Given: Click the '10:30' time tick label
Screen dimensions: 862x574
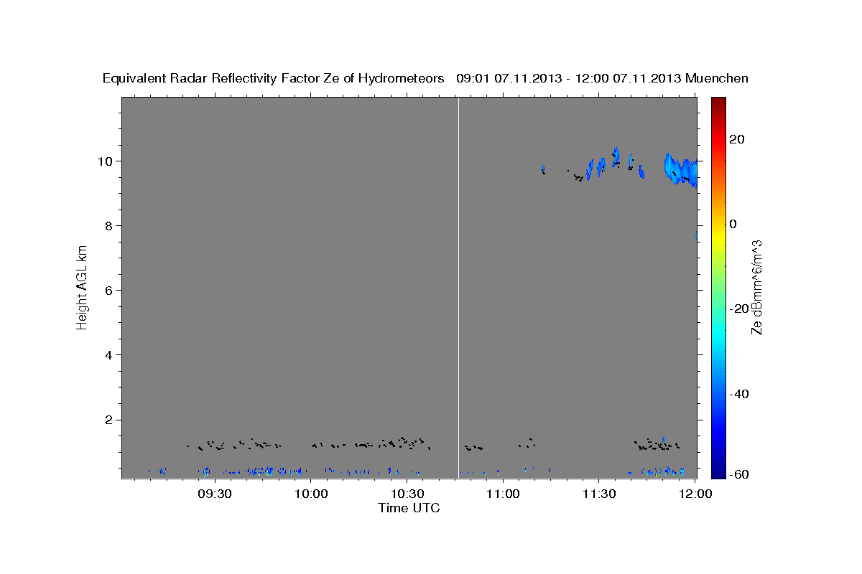Looking at the screenshot, I should [407, 494].
